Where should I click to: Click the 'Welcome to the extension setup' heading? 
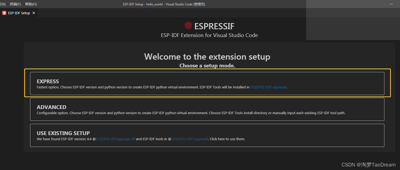point(207,57)
